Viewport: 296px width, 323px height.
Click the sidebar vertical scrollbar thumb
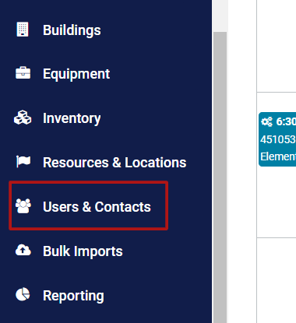(x=220, y=177)
